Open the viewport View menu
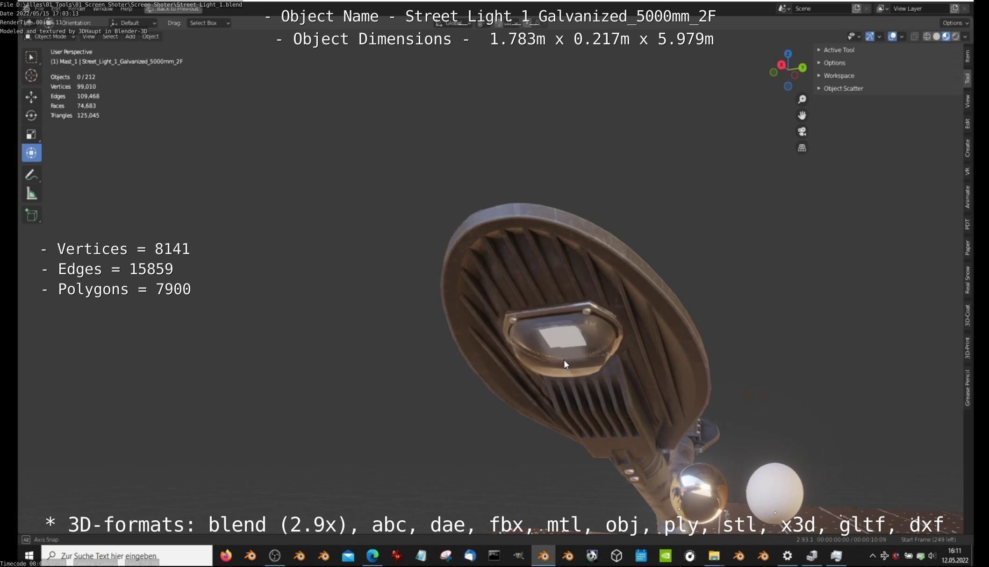Screen dimensions: 989x567 (88, 36)
